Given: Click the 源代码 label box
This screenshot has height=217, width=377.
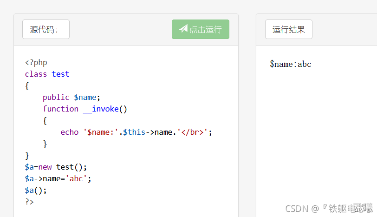Looking at the screenshot, I should click(x=46, y=29).
